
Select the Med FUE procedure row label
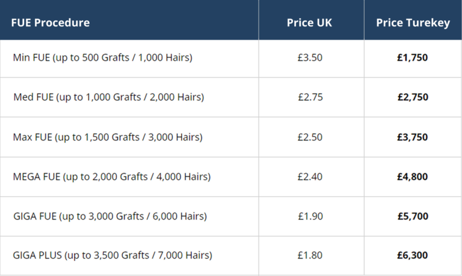click(x=108, y=97)
